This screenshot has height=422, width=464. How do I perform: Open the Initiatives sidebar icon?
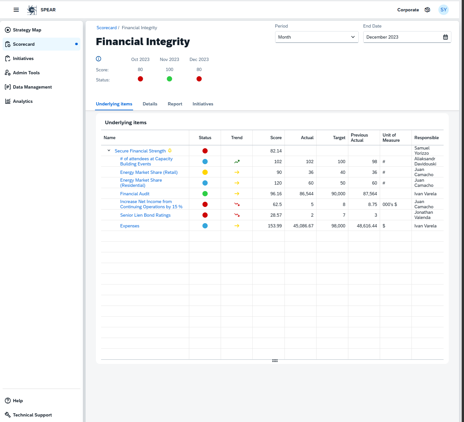(7, 58)
